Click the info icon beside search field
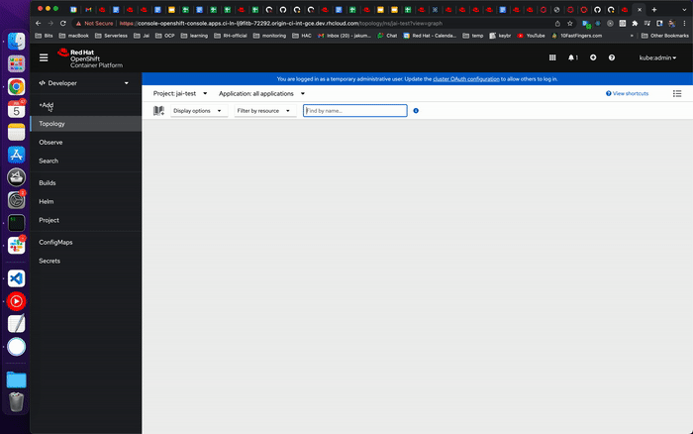Image resolution: width=693 pixels, height=434 pixels. (x=416, y=111)
